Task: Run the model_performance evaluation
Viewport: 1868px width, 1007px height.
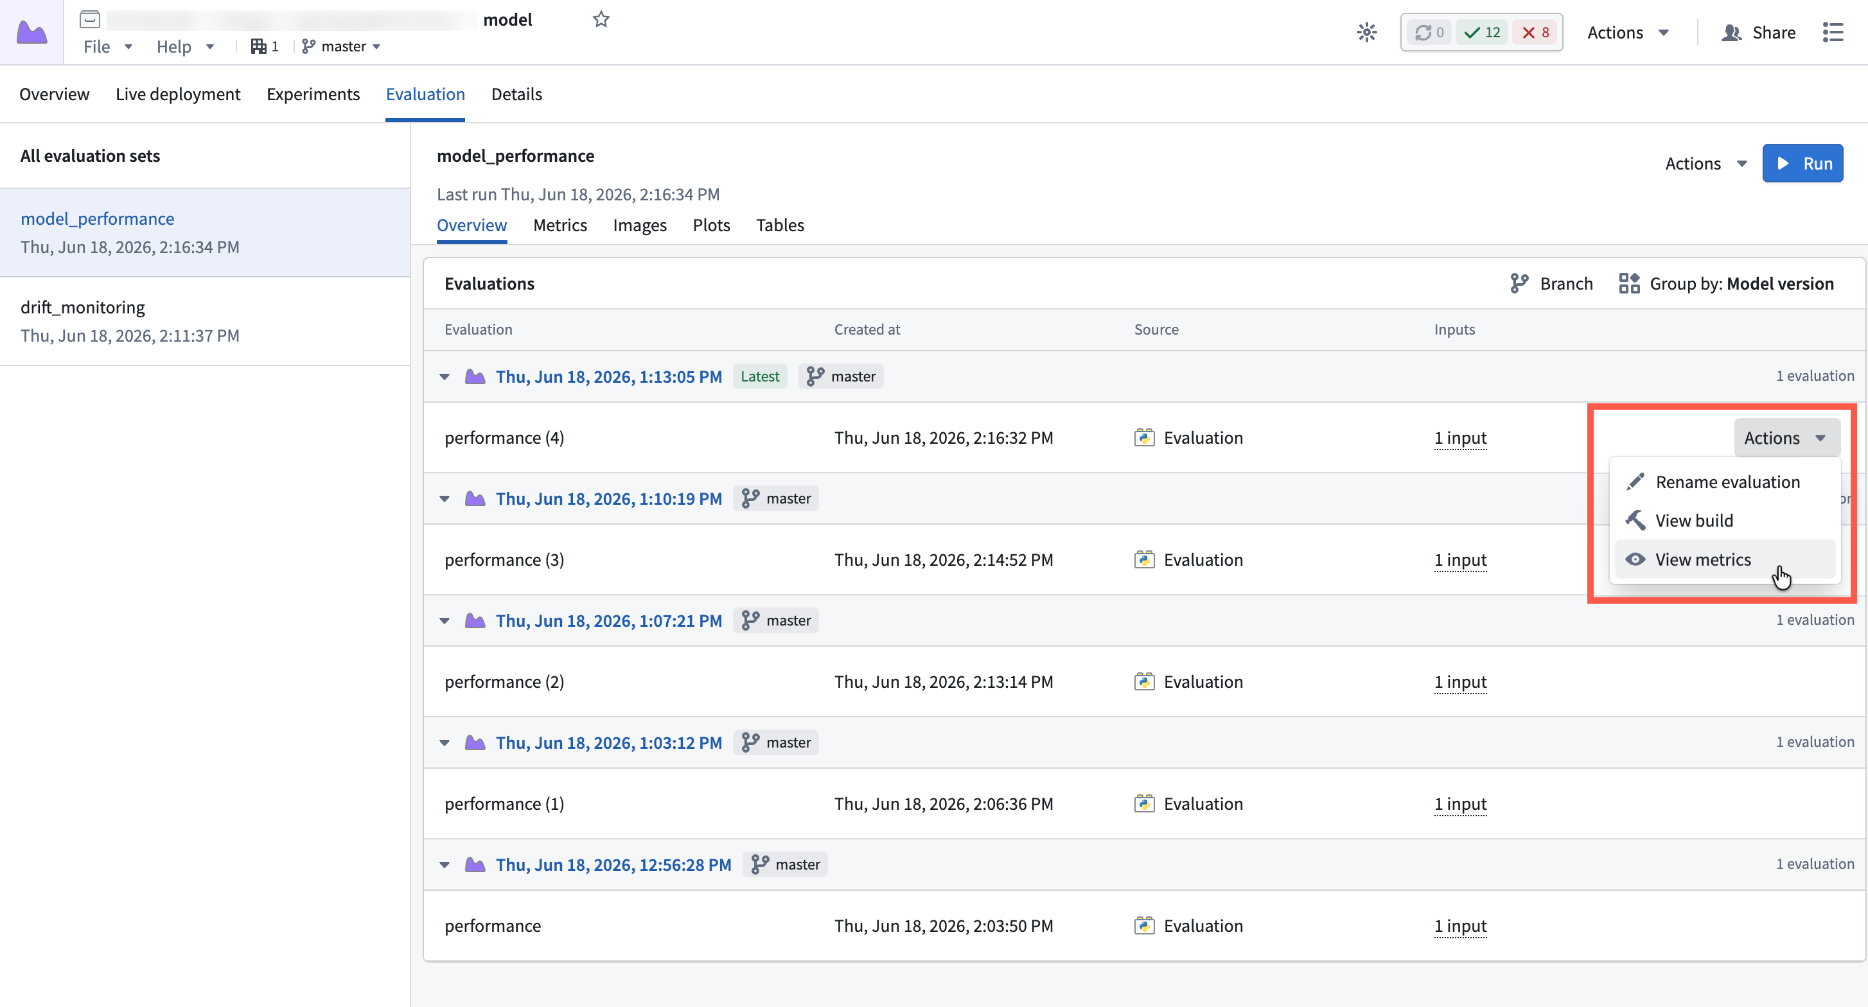Action: 1802,163
